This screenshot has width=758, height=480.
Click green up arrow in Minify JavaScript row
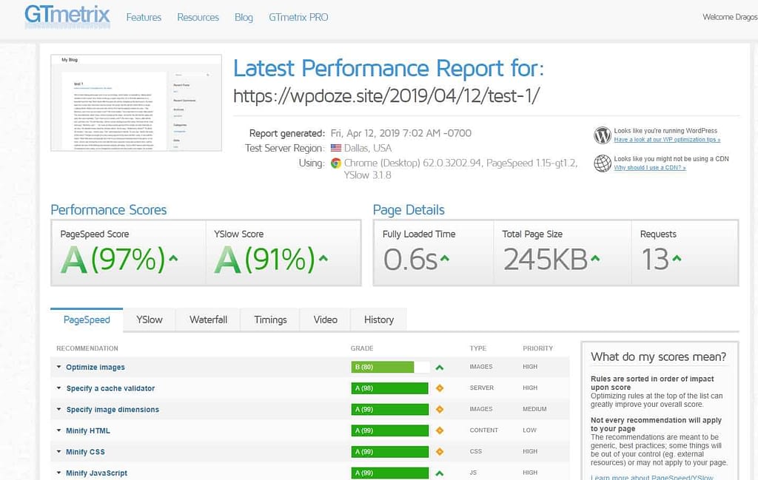(x=440, y=473)
